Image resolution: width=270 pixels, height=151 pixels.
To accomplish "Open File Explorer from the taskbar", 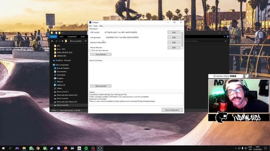I will [24, 148].
